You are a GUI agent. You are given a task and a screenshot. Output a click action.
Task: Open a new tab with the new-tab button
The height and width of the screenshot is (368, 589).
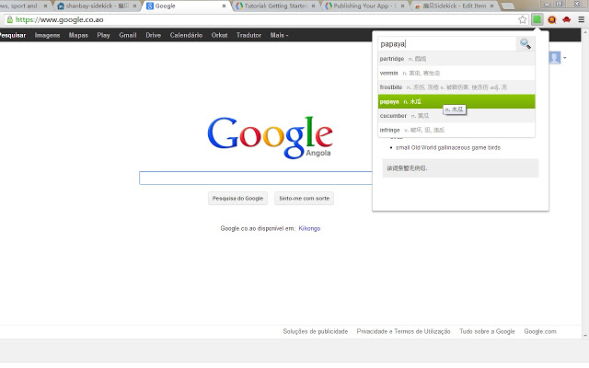(x=507, y=6)
